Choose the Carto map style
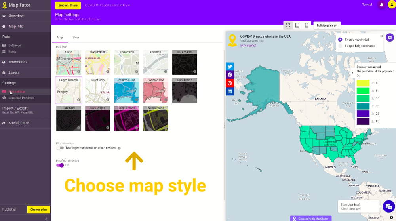This screenshot has width=396, height=221. point(69,63)
